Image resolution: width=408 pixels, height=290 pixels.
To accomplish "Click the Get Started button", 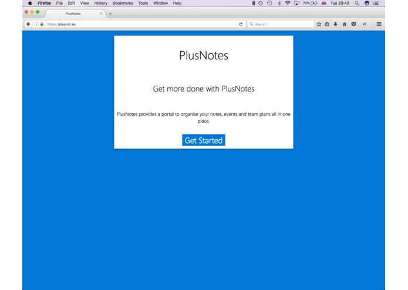I will (204, 140).
